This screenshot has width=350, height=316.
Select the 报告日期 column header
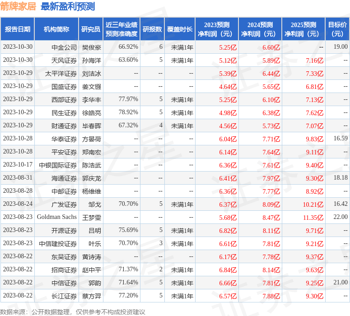point(18,29)
